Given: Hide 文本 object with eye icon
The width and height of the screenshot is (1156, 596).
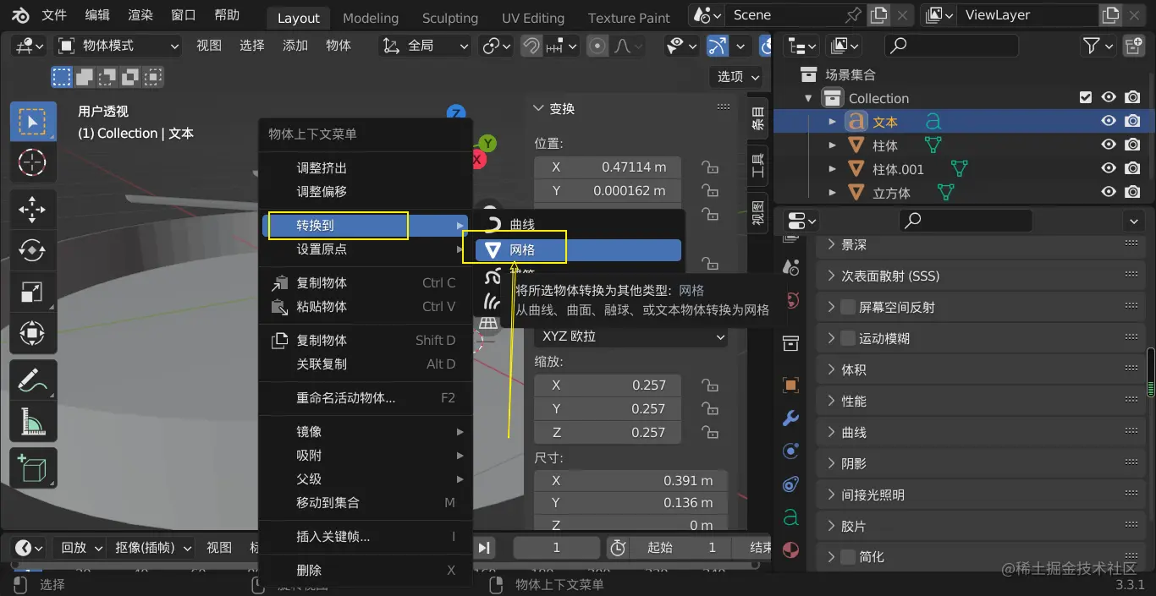Looking at the screenshot, I should coord(1109,122).
